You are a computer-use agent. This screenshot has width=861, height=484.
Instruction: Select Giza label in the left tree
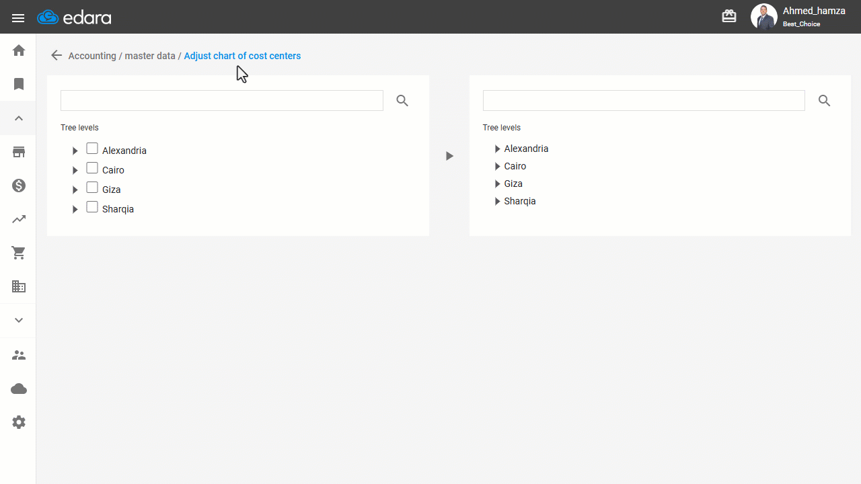click(x=112, y=190)
